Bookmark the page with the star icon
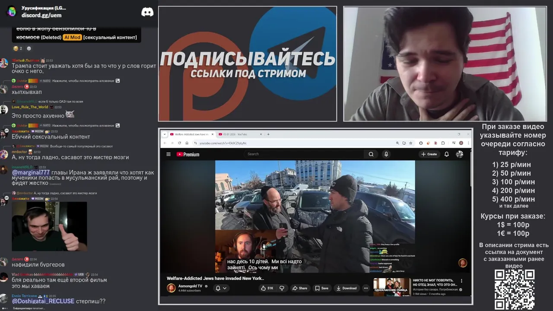Viewport: 553px width, 311px height. [411, 143]
